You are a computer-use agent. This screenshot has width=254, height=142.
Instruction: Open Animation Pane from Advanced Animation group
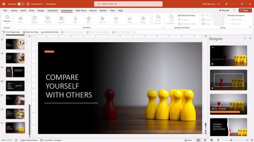[187, 15]
